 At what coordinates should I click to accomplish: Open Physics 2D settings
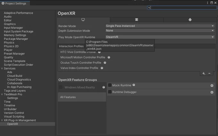tap(11, 46)
